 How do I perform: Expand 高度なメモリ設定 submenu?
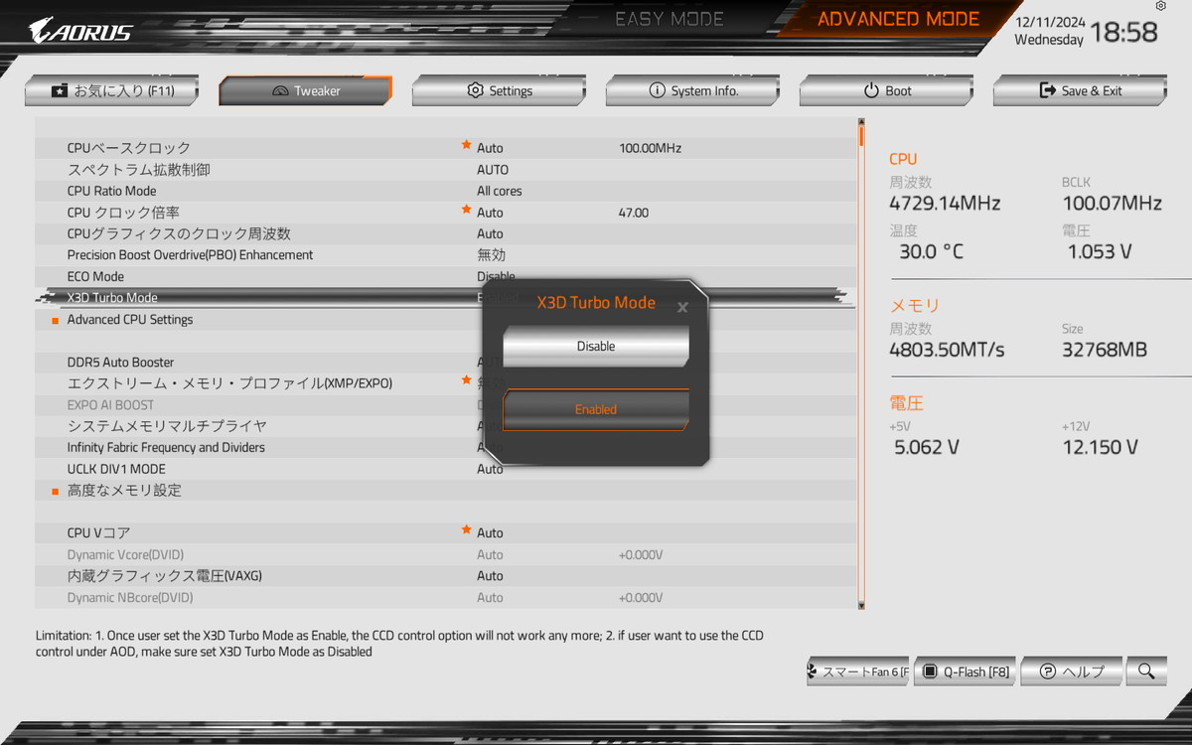(124, 491)
